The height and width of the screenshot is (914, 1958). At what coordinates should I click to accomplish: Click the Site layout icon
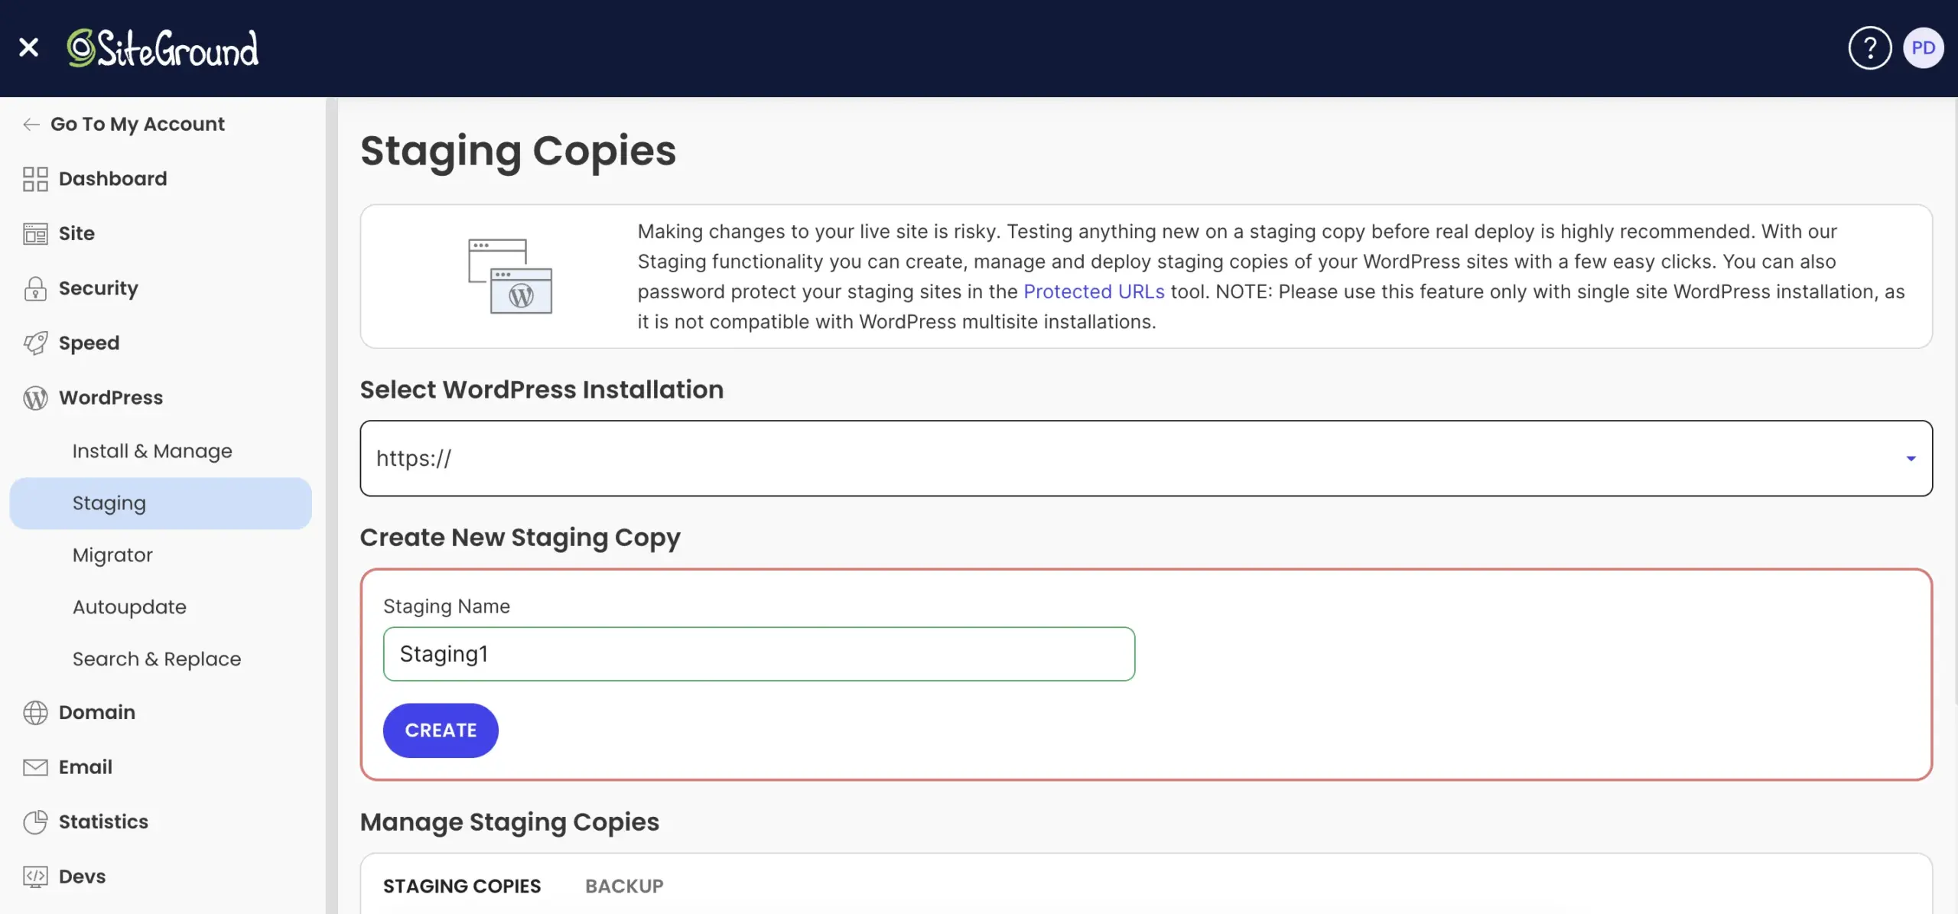tap(35, 234)
